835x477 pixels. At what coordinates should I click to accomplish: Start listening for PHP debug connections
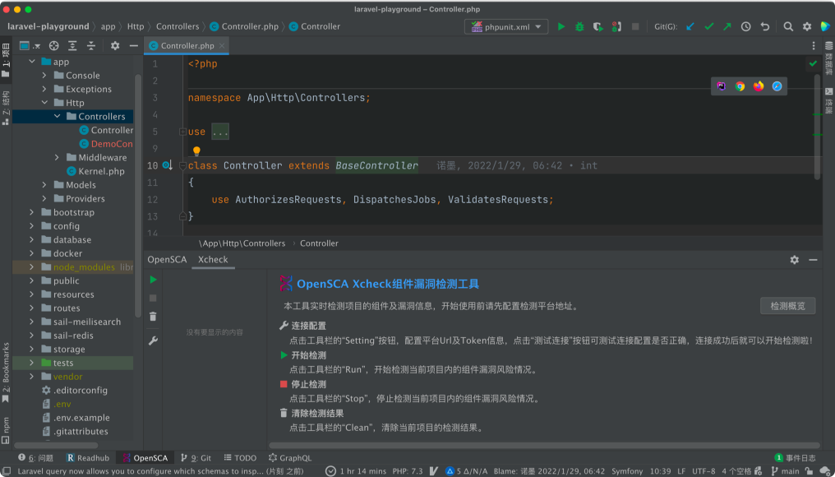coord(616,26)
